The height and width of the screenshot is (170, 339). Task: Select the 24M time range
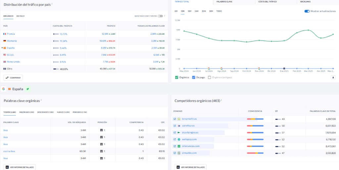197,11
